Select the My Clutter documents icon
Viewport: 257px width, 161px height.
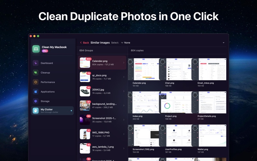coord(36,110)
